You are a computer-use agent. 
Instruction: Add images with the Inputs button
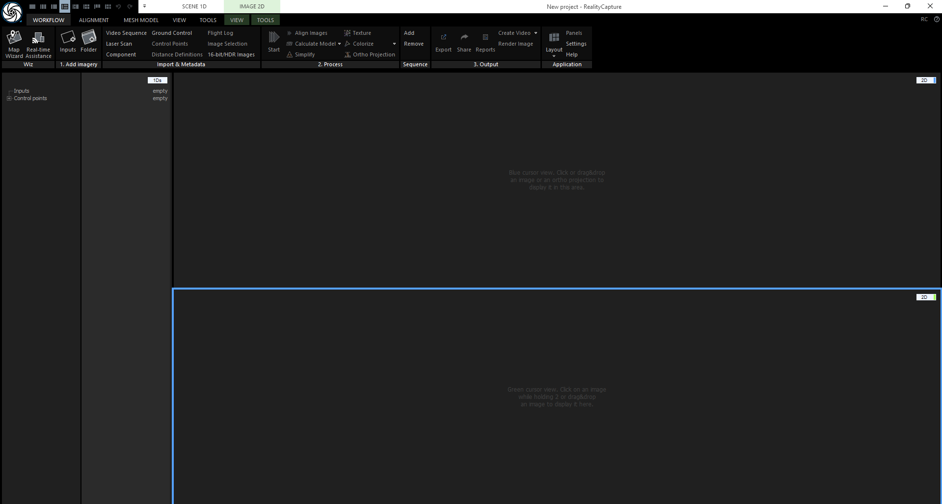(68, 42)
